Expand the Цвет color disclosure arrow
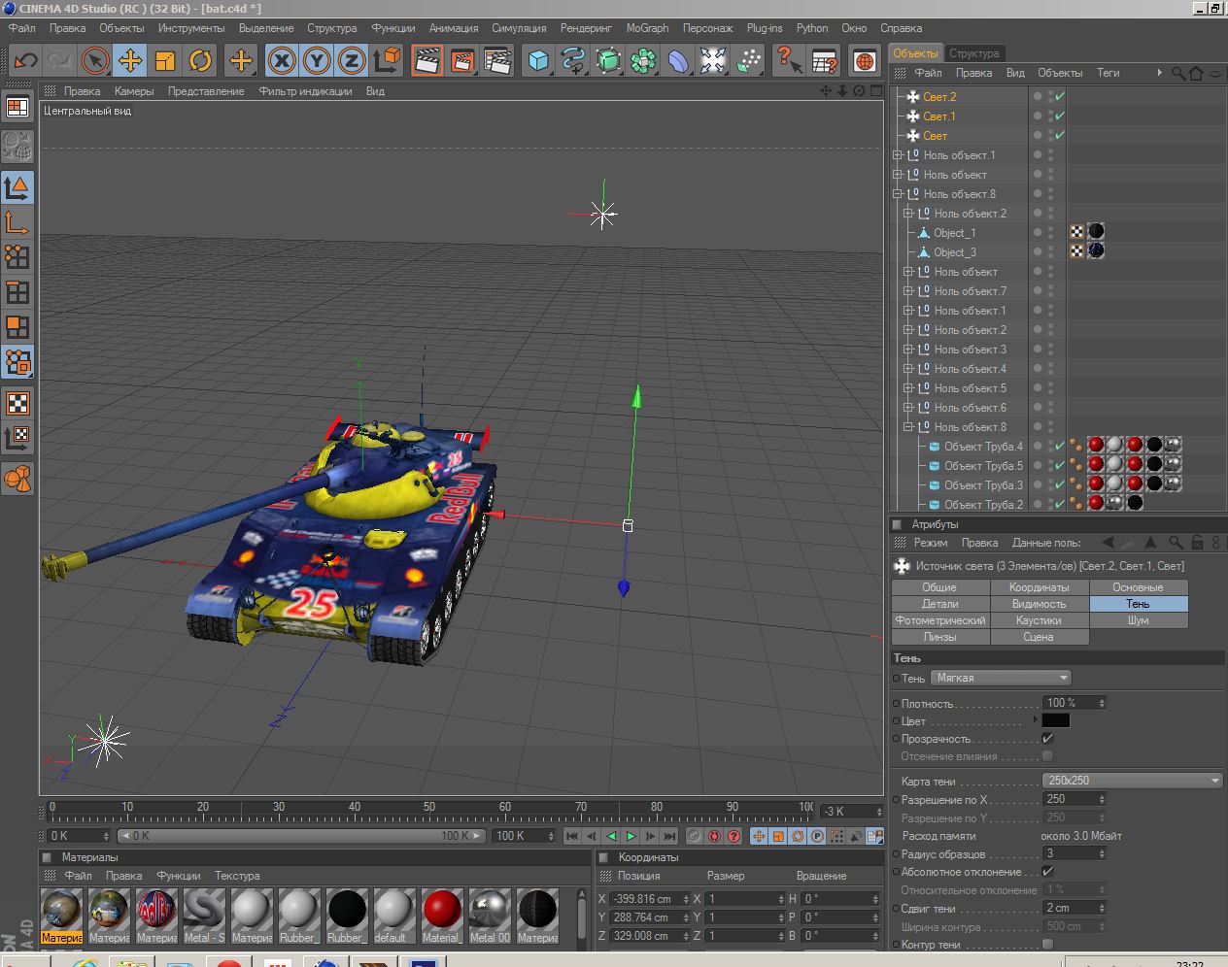Image resolution: width=1228 pixels, height=967 pixels. [1036, 720]
